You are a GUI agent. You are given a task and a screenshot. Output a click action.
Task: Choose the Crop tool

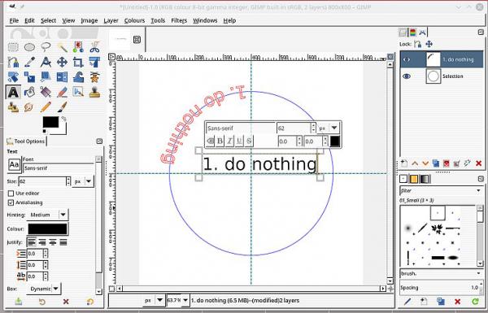[78, 63]
